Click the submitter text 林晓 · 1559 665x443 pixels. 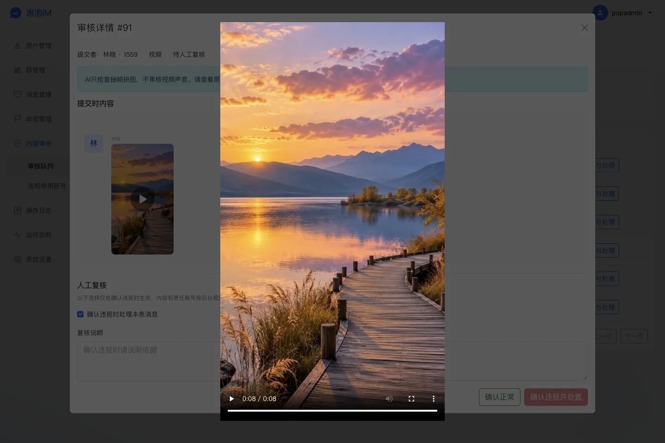tap(120, 54)
